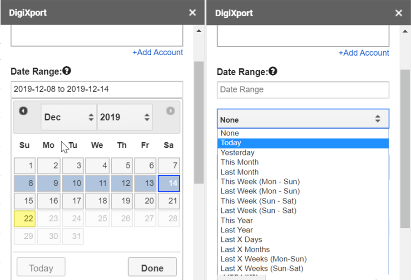
Task: Select December 15 in calendar
Action: point(25,201)
